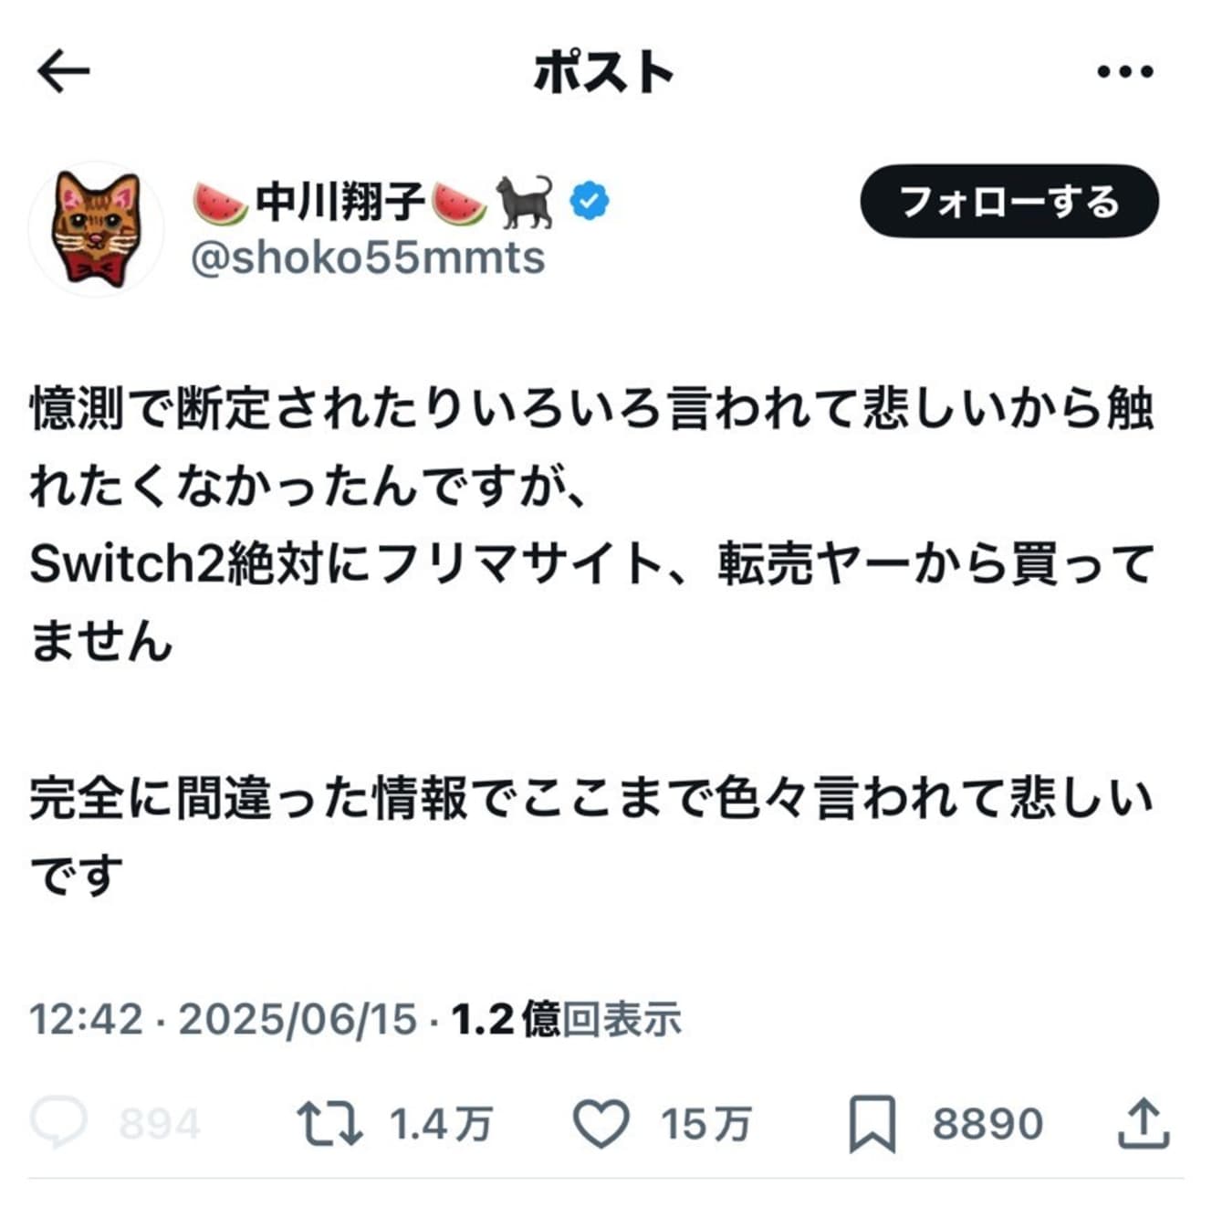Click the blue verified badge
Image resolution: width=1212 pixels, height=1218 pixels.
point(590,202)
